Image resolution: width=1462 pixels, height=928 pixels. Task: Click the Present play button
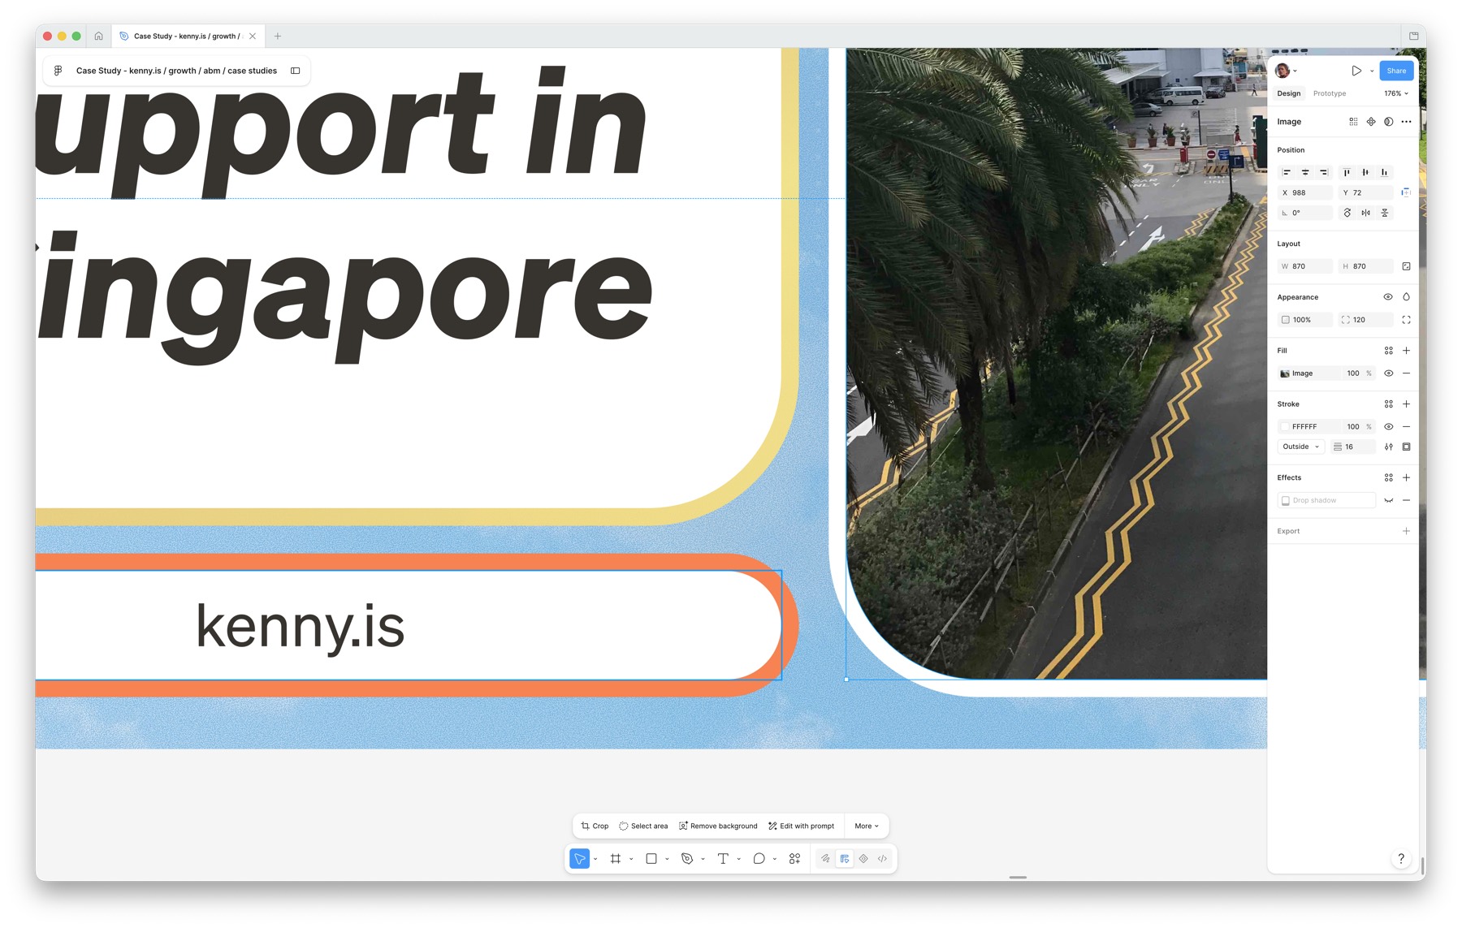(x=1356, y=71)
